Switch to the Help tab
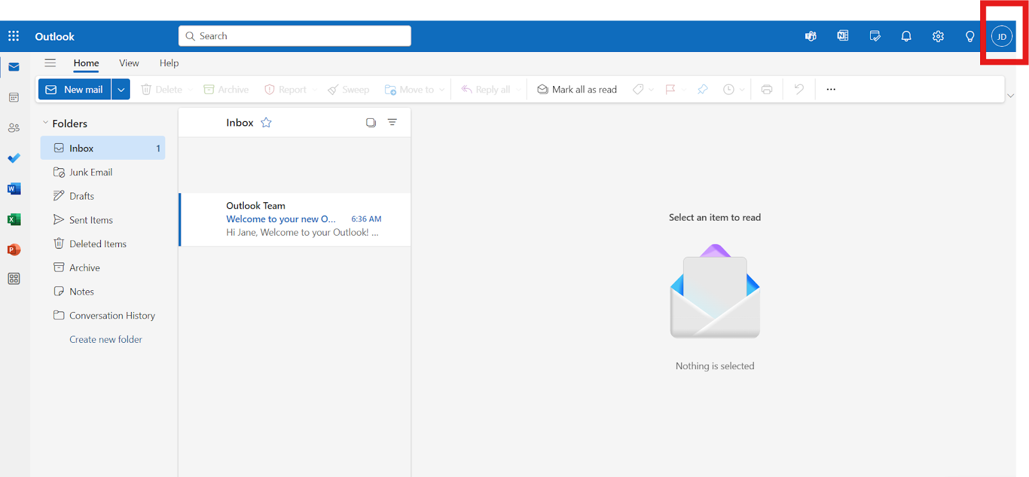The width and height of the screenshot is (1029, 477). point(169,63)
